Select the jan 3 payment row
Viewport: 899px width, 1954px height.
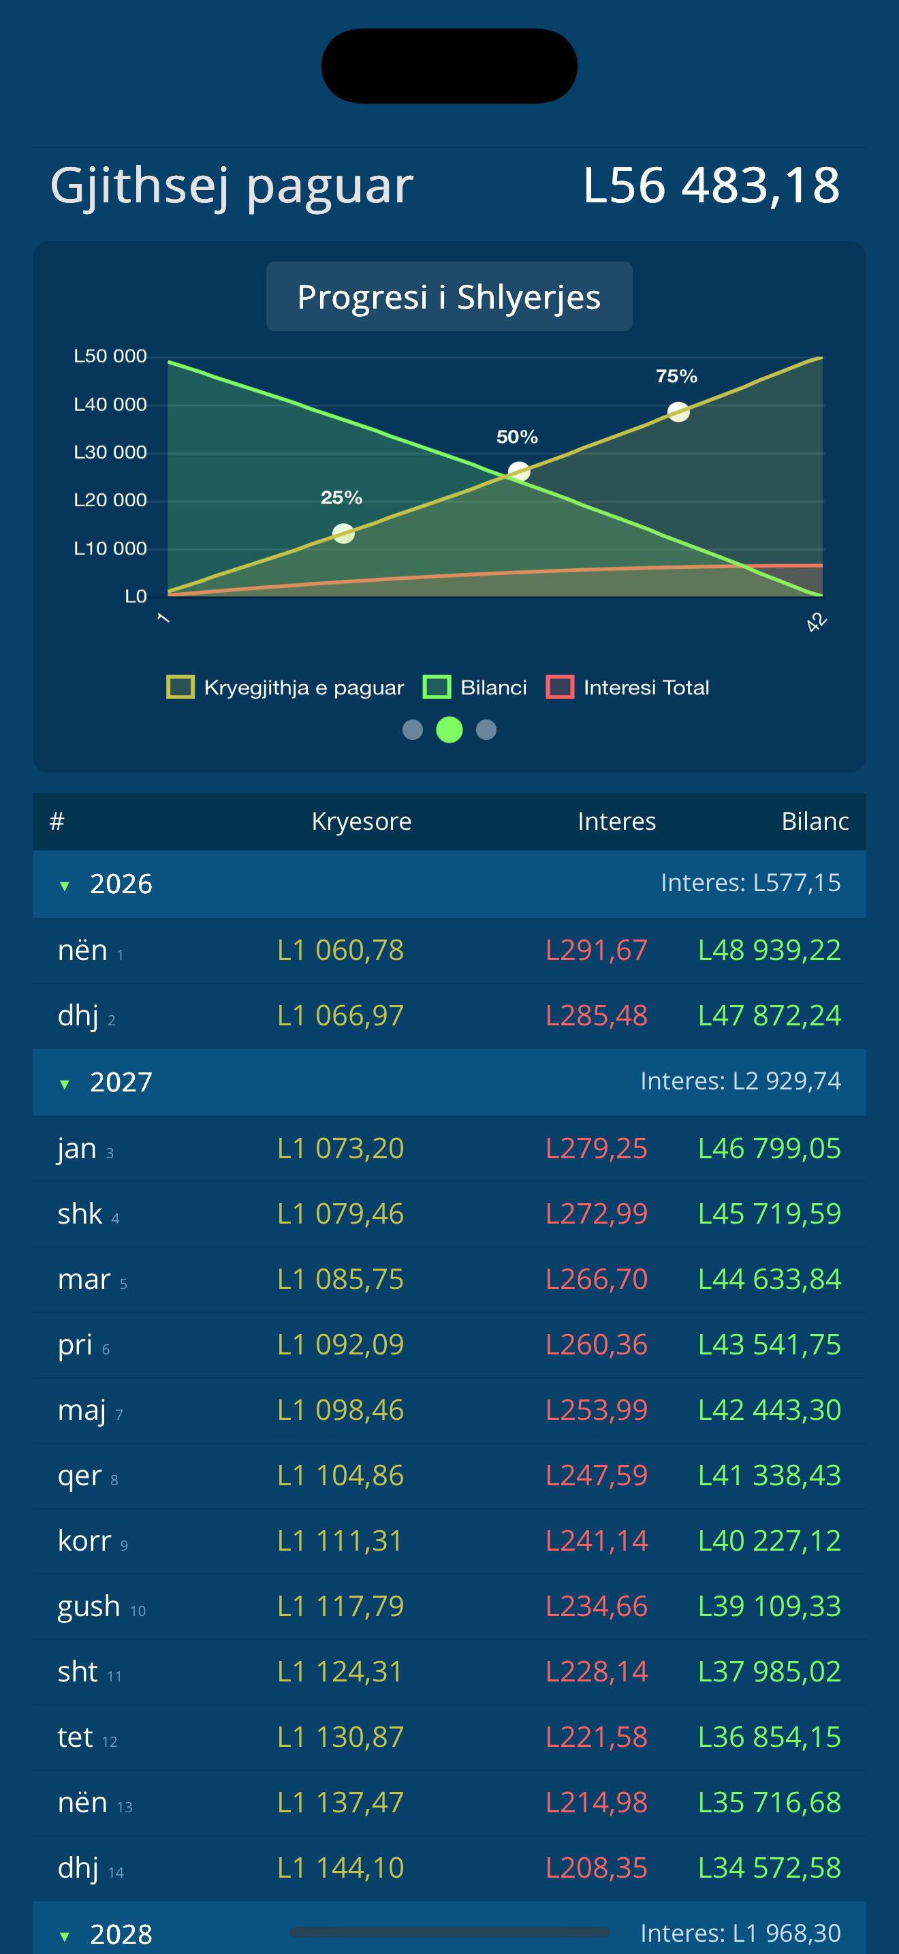[x=449, y=1149]
